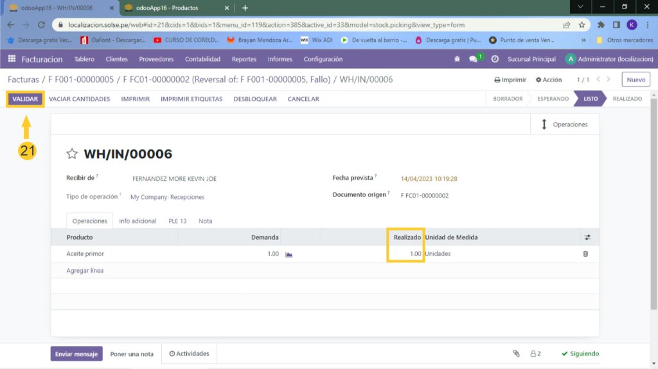
Task: Open the chat messages icon
Action: click(474, 59)
